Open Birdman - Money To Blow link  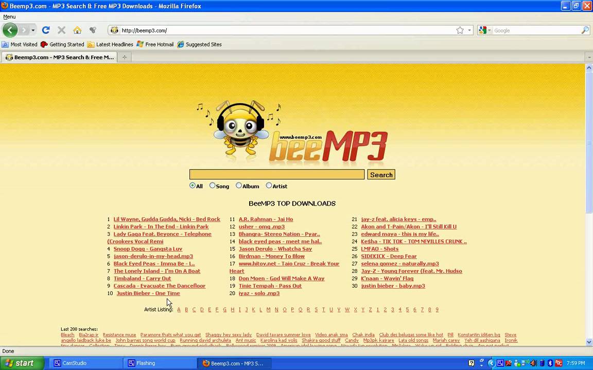[x=272, y=256]
